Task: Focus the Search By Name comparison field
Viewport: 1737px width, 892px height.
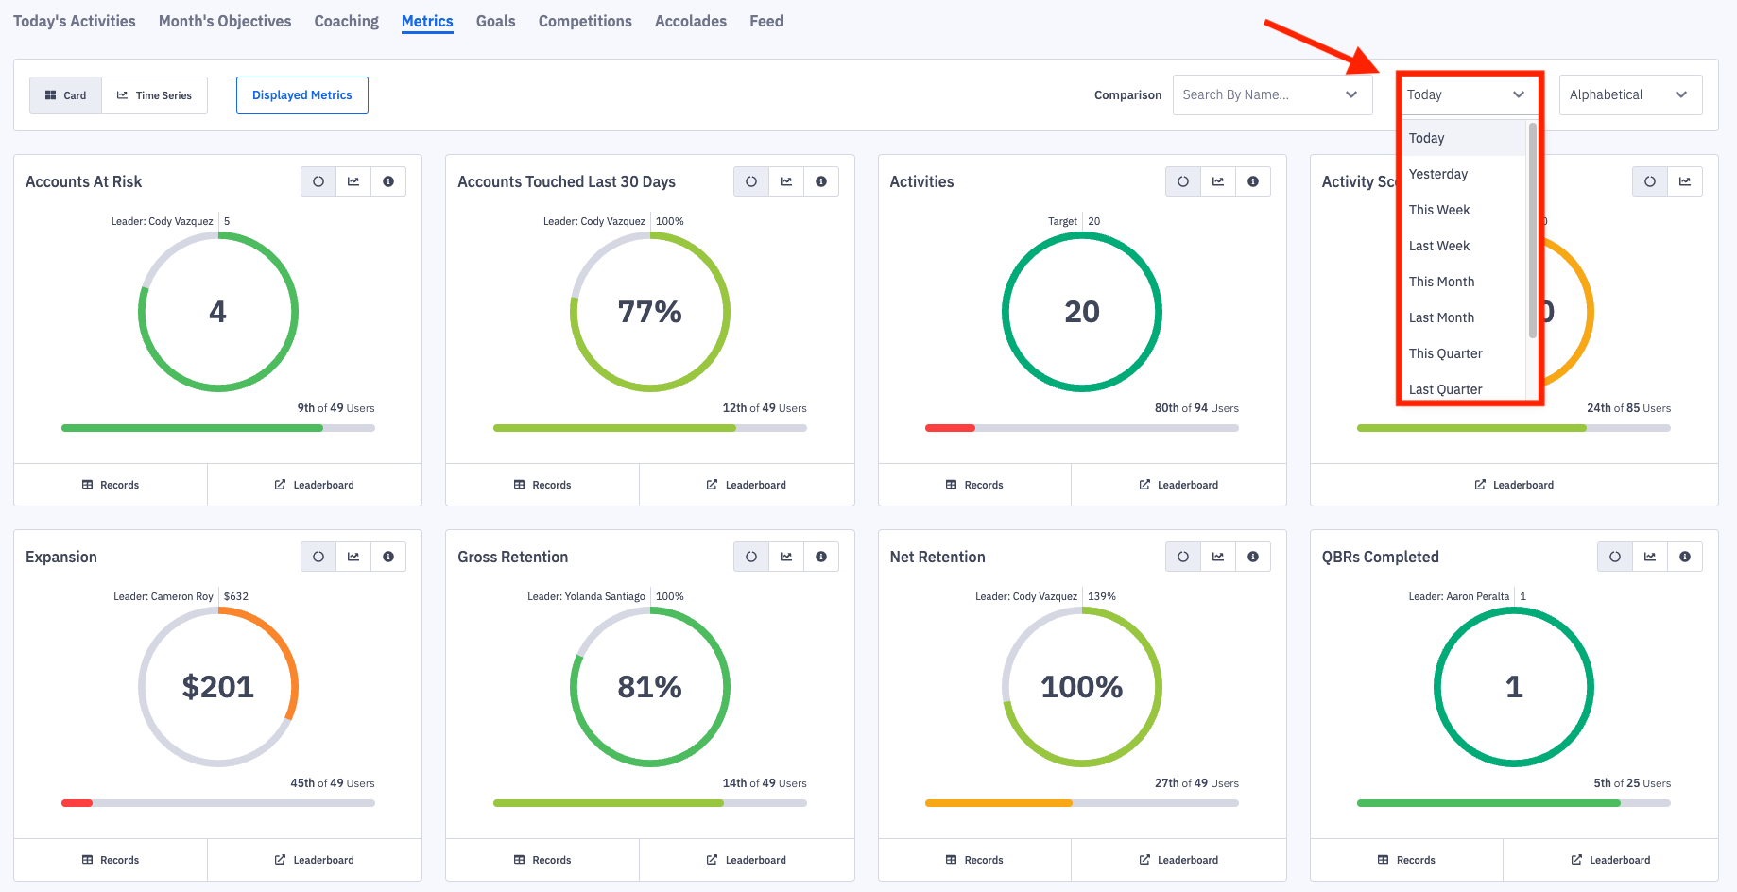Action: 1262,94
